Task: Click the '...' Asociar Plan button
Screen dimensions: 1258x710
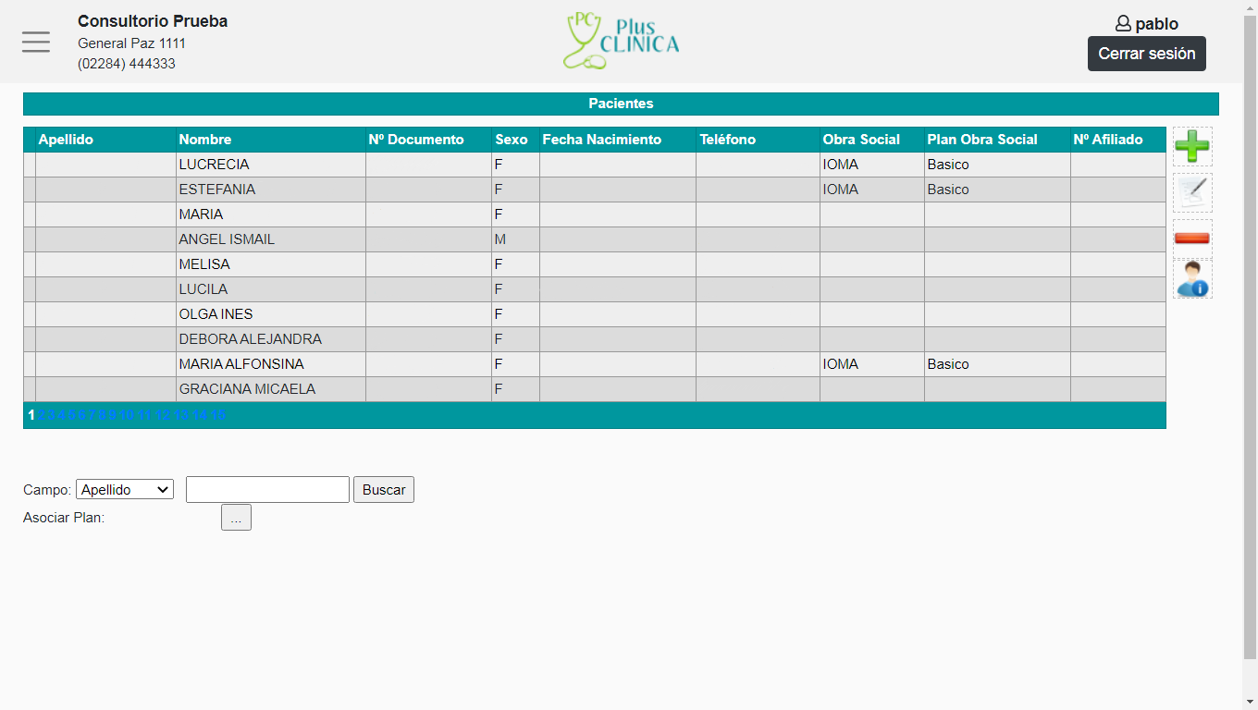Action: tap(236, 518)
